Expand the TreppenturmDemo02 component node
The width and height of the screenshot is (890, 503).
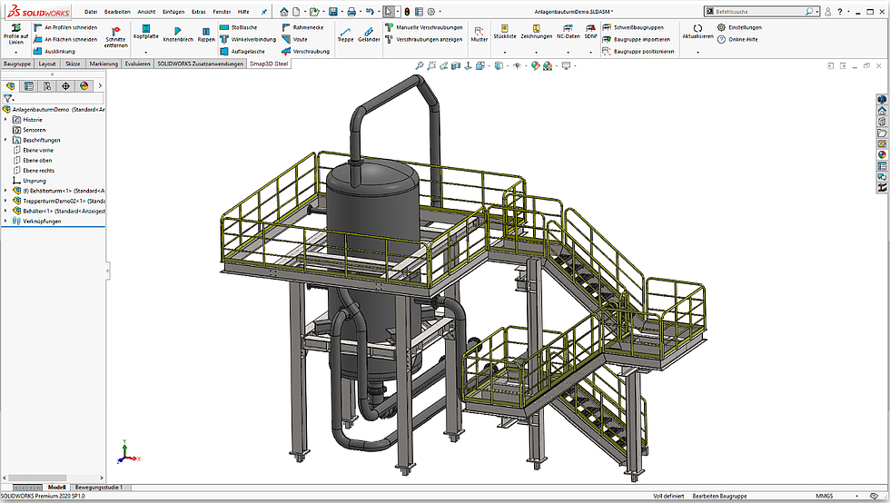(5, 201)
